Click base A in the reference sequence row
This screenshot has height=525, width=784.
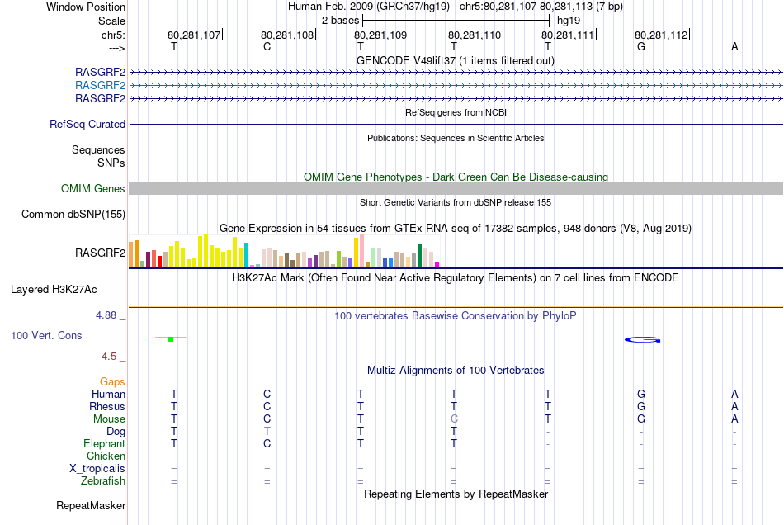[x=734, y=46]
